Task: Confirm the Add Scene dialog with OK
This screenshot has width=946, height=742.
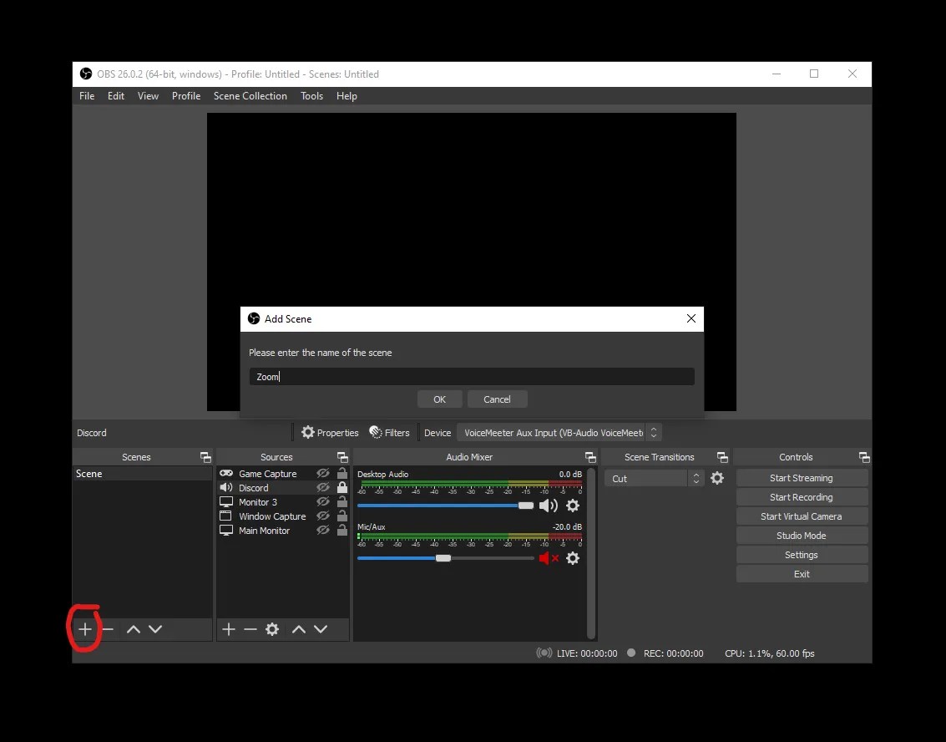Action: pyautogui.click(x=440, y=399)
